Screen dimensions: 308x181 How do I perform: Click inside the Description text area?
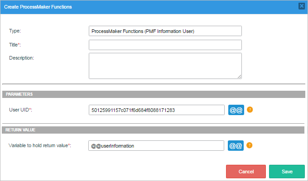165,65
